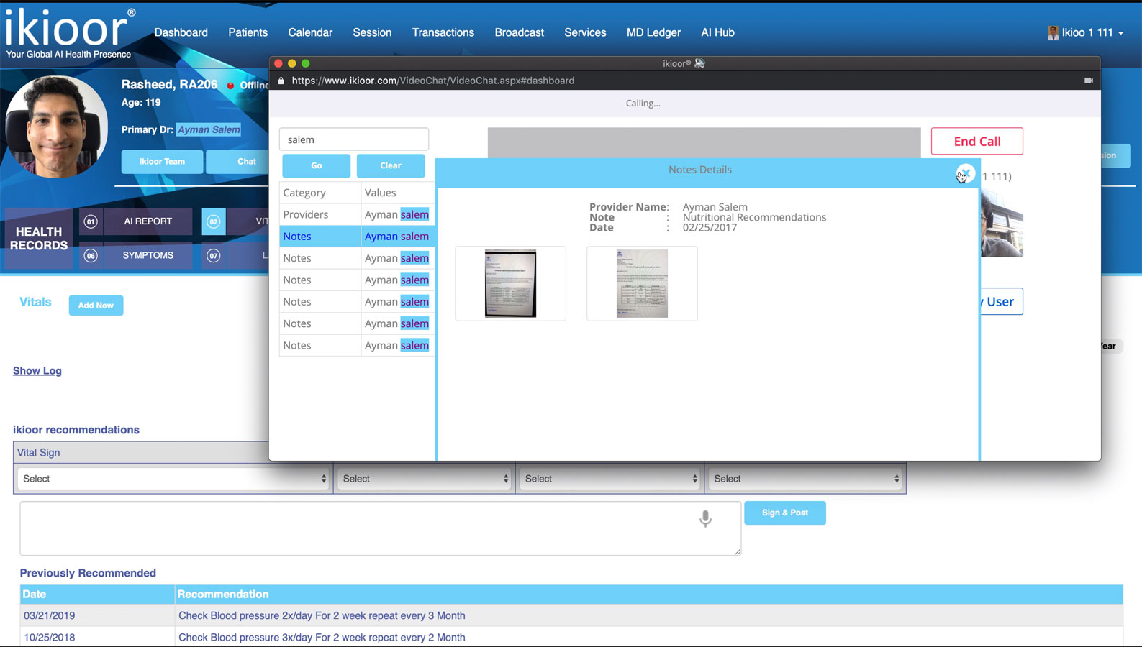The width and height of the screenshot is (1142, 647).
Task: Open the second Select dropdown
Action: 425,479
